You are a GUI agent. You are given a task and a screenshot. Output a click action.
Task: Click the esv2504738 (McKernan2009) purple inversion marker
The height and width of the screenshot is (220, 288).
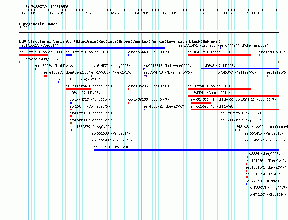click(x=145, y=76)
